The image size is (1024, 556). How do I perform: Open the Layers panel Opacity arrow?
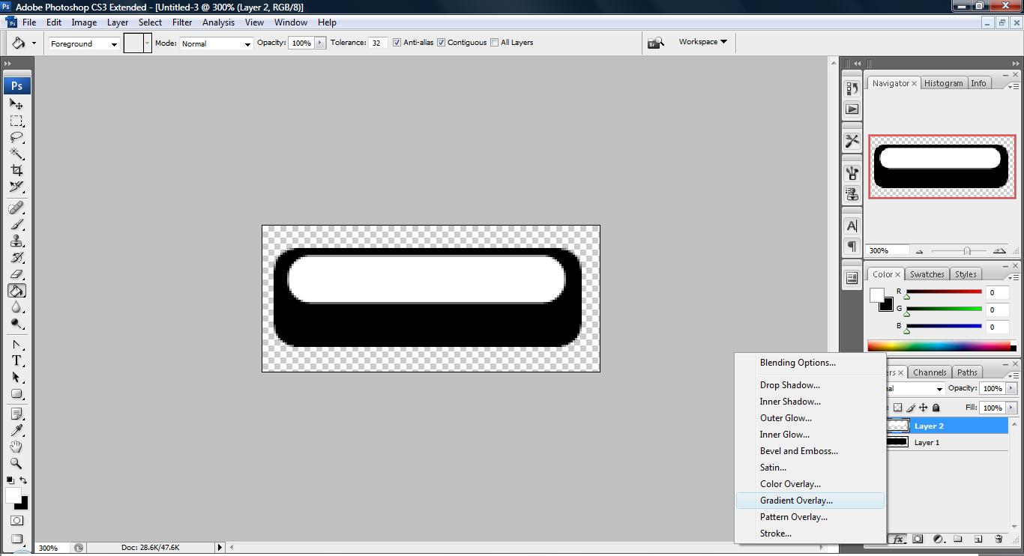(1011, 388)
